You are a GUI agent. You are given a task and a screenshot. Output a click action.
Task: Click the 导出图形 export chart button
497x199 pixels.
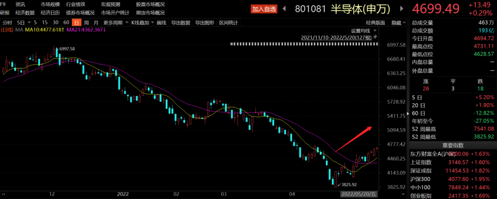tap(204, 23)
